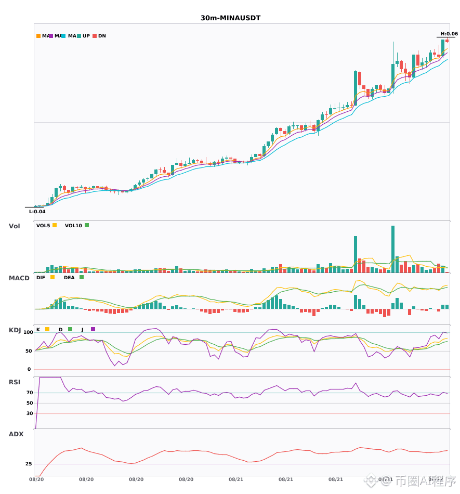Select the green DEA swatch

(x=82, y=277)
